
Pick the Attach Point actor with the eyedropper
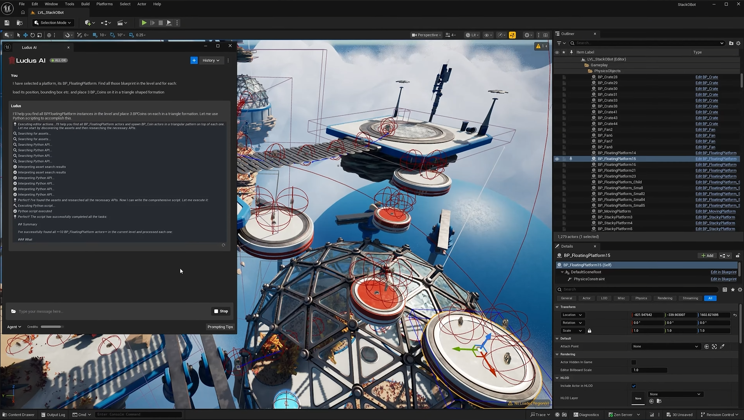click(x=722, y=346)
